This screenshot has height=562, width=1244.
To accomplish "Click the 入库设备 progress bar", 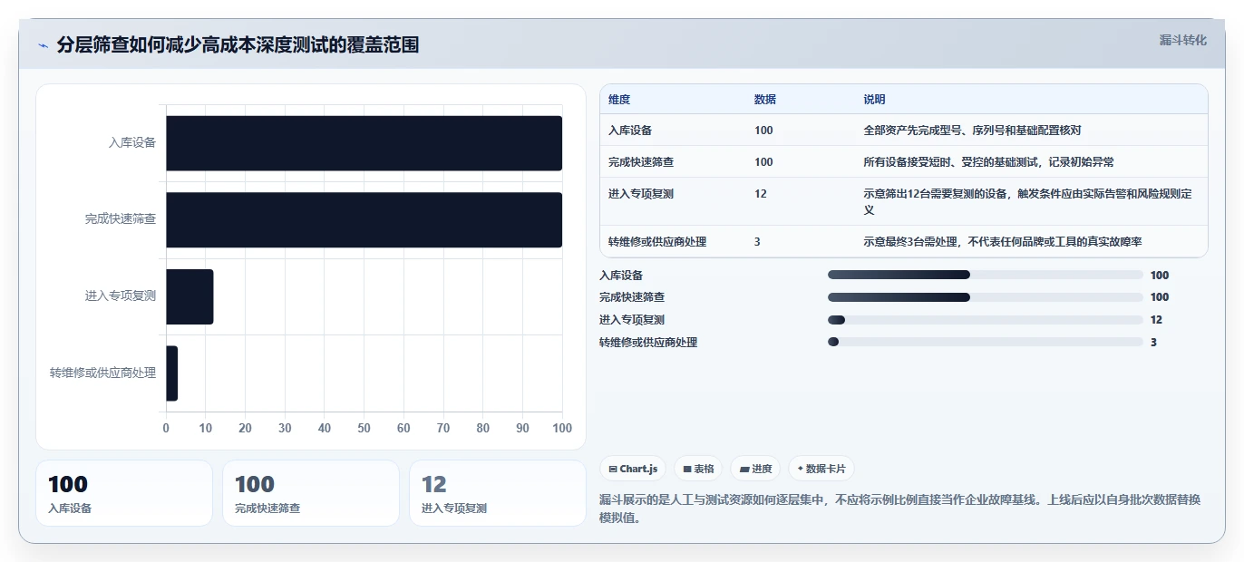I will point(986,275).
